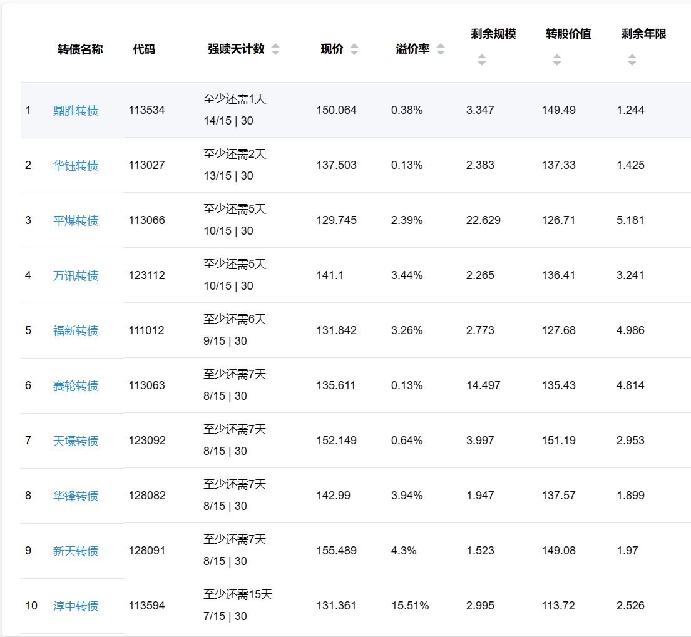Click the descending arrow next to 溢价率
Screen dimensions: 691x637
coord(441,53)
